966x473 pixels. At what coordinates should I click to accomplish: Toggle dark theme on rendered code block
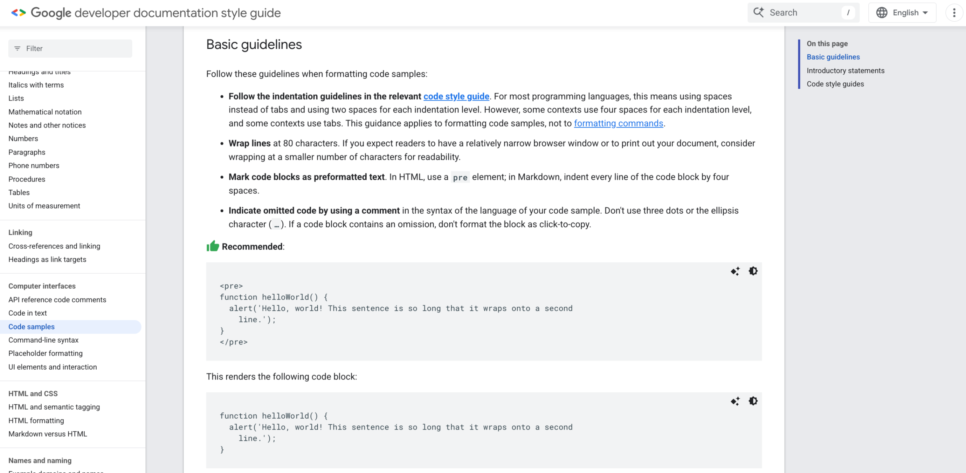click(753, 401)
